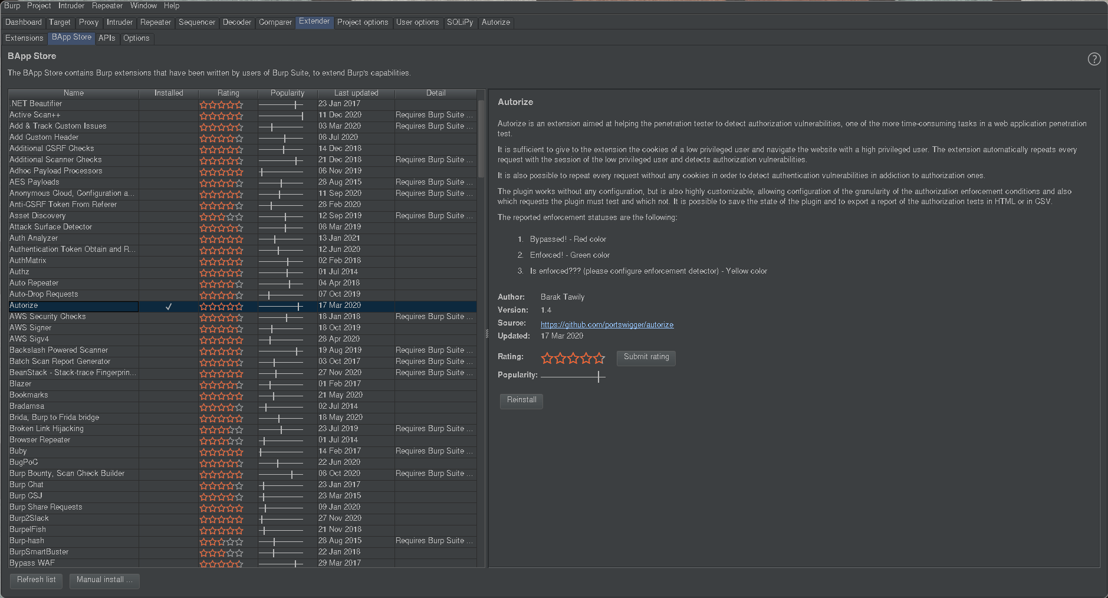Screen dimensions: 1108x598
Task: Click the rating stars for Active Scan++ row
Action: [x=221, y=116]
